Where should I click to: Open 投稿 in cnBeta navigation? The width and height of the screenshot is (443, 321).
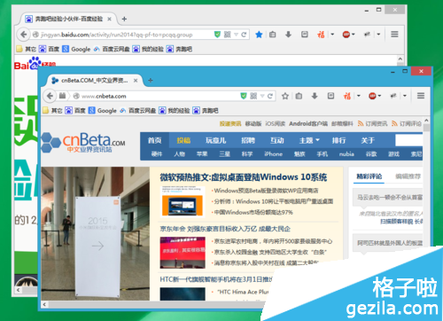(x=183, y=140)
